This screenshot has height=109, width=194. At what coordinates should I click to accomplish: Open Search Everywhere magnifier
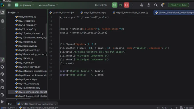coord(156,5)
